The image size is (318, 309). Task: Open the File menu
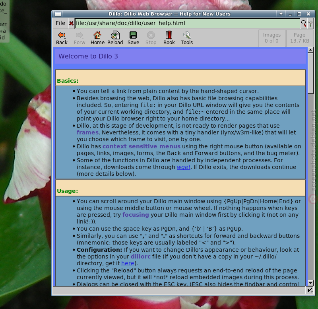point(60,23)
